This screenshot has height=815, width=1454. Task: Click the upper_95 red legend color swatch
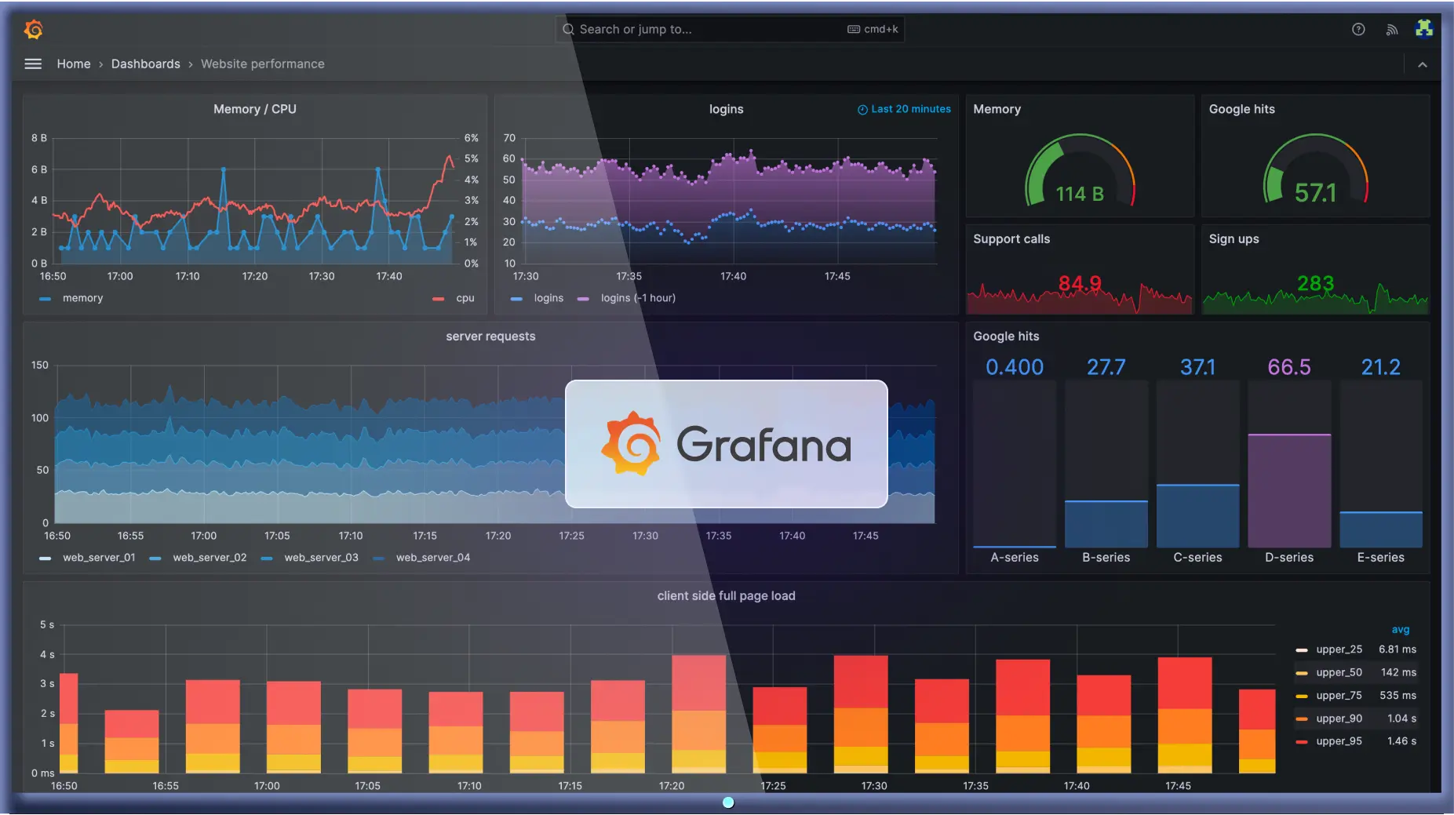tap(1302, 742)
